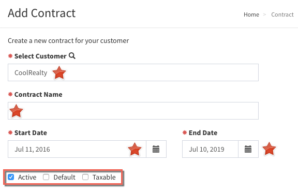Tick the Taxable checkbox
Image resolution: width=298 pixels, height=192 pixels.
pos(85,177)
